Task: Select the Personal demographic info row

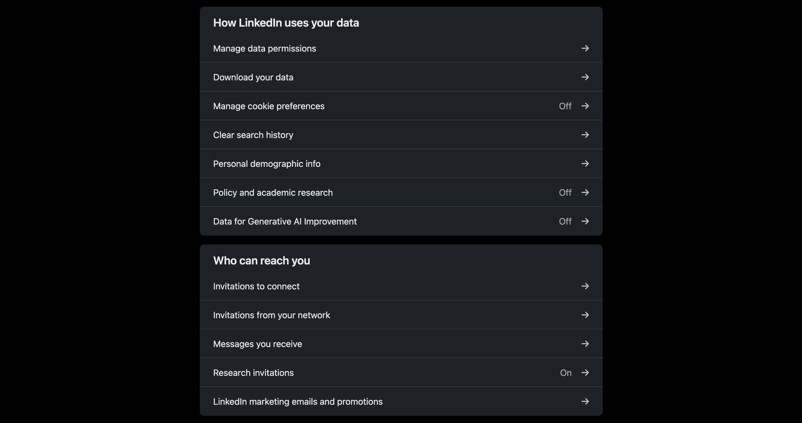Action: click(x=266, y=164)
